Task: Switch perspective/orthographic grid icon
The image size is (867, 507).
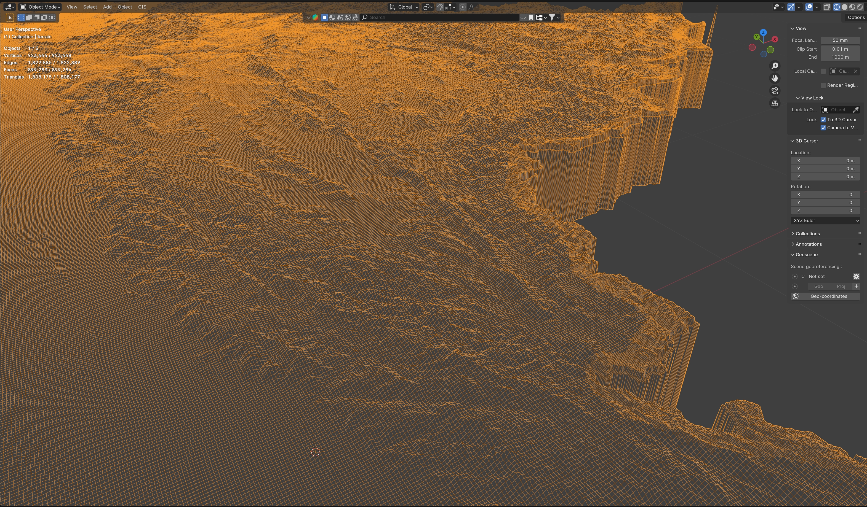Action: click(775, 103)
